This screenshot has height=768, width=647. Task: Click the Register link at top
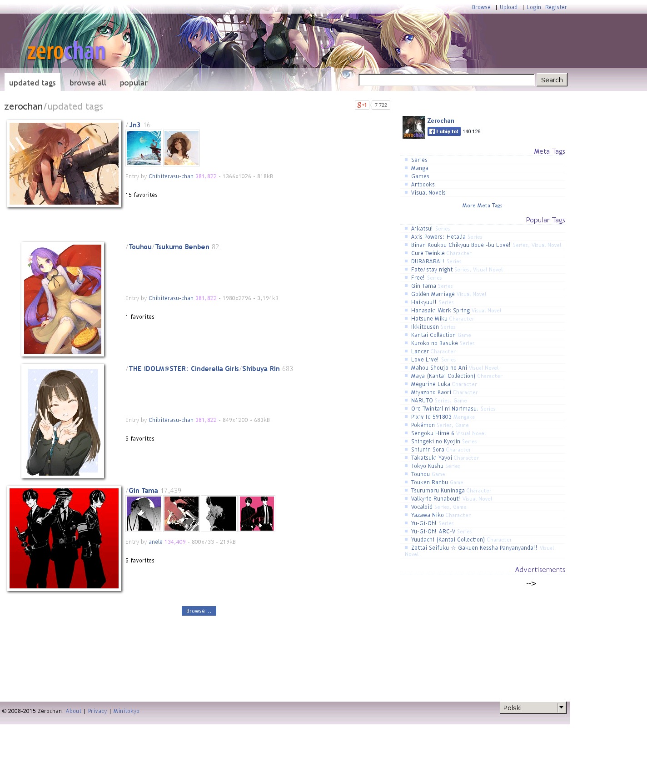coord(556,7)
